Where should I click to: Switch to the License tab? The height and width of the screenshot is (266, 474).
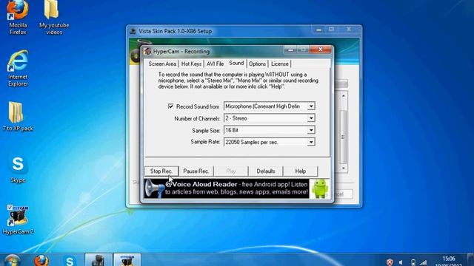click(280, 64)
